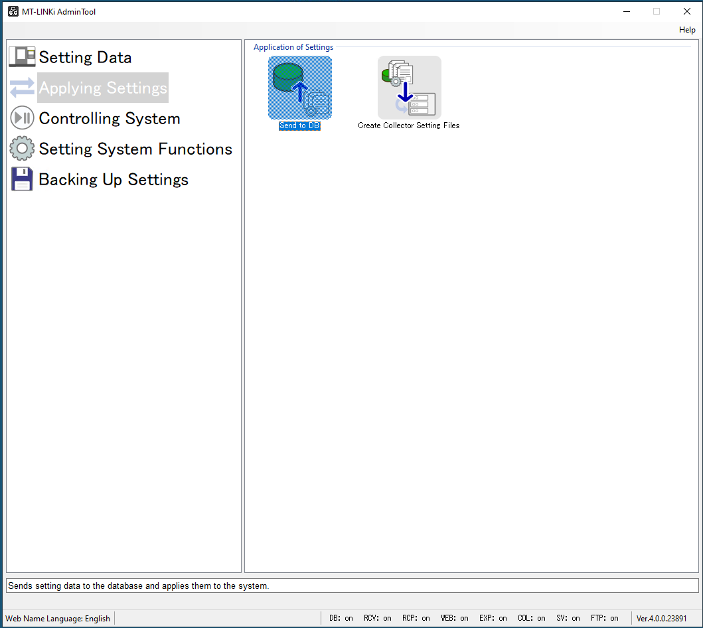Click the Controlling System play-pause icon

point(22,118)
